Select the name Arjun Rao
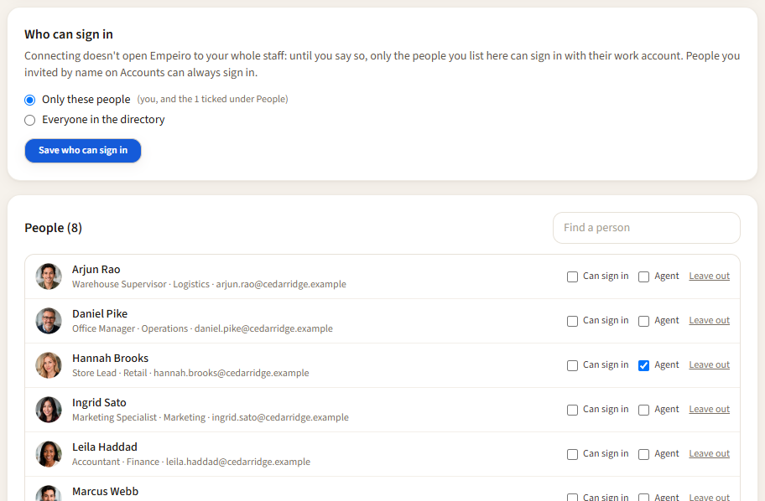 point(96,270)
